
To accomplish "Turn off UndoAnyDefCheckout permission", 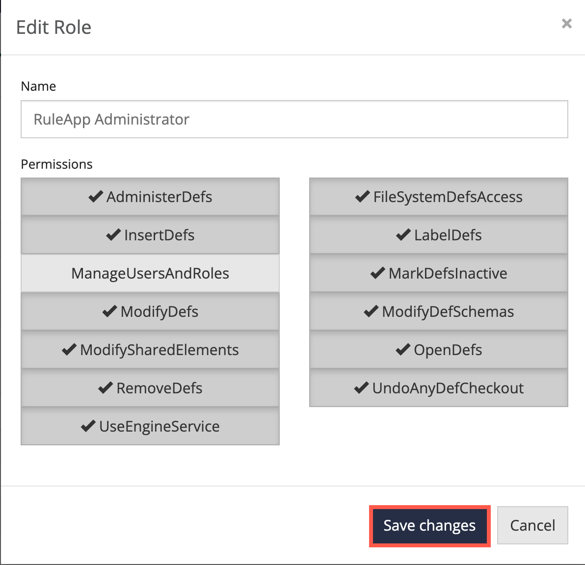I will [x=438, y=388].
